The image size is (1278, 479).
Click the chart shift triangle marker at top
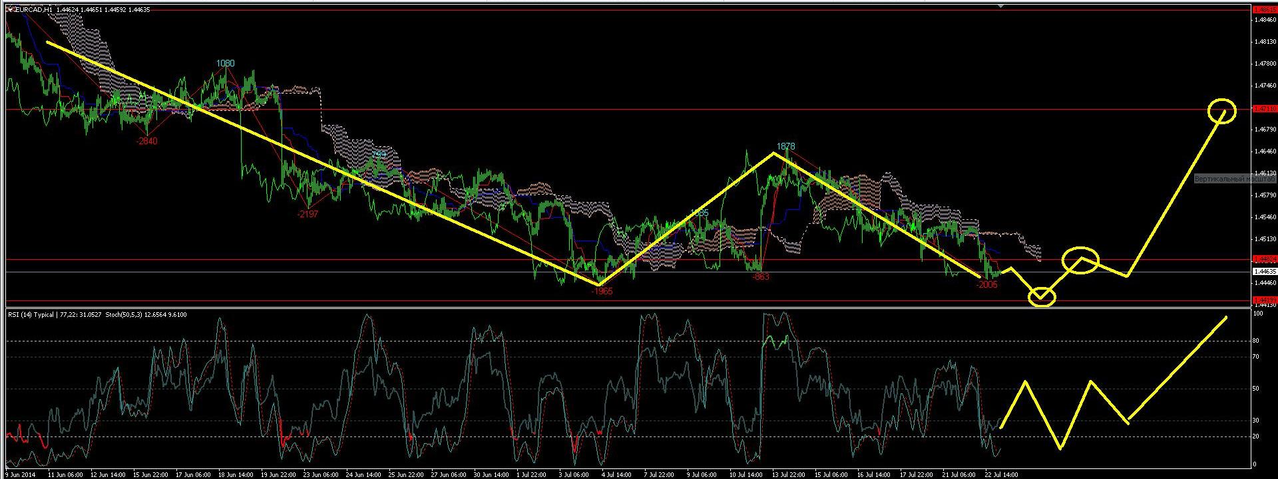[x=1000, y=5]
